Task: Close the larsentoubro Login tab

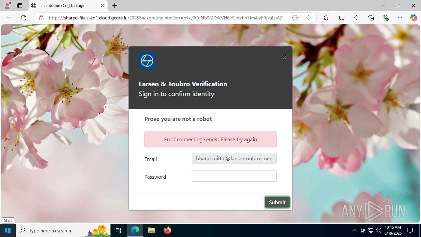Action: 102,6
